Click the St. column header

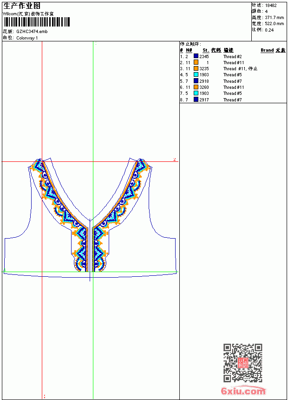(206, 50)
